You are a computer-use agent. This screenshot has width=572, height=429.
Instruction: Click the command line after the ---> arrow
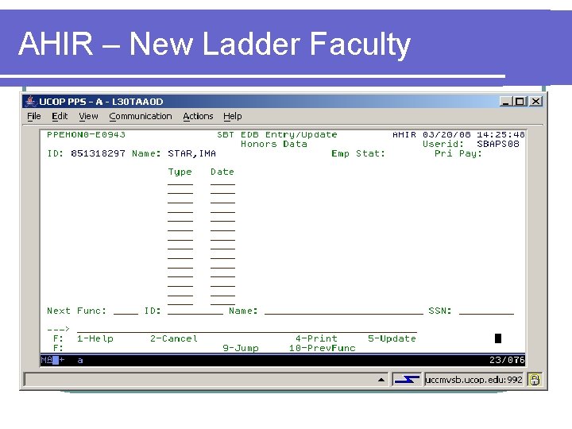click(246, 329)
